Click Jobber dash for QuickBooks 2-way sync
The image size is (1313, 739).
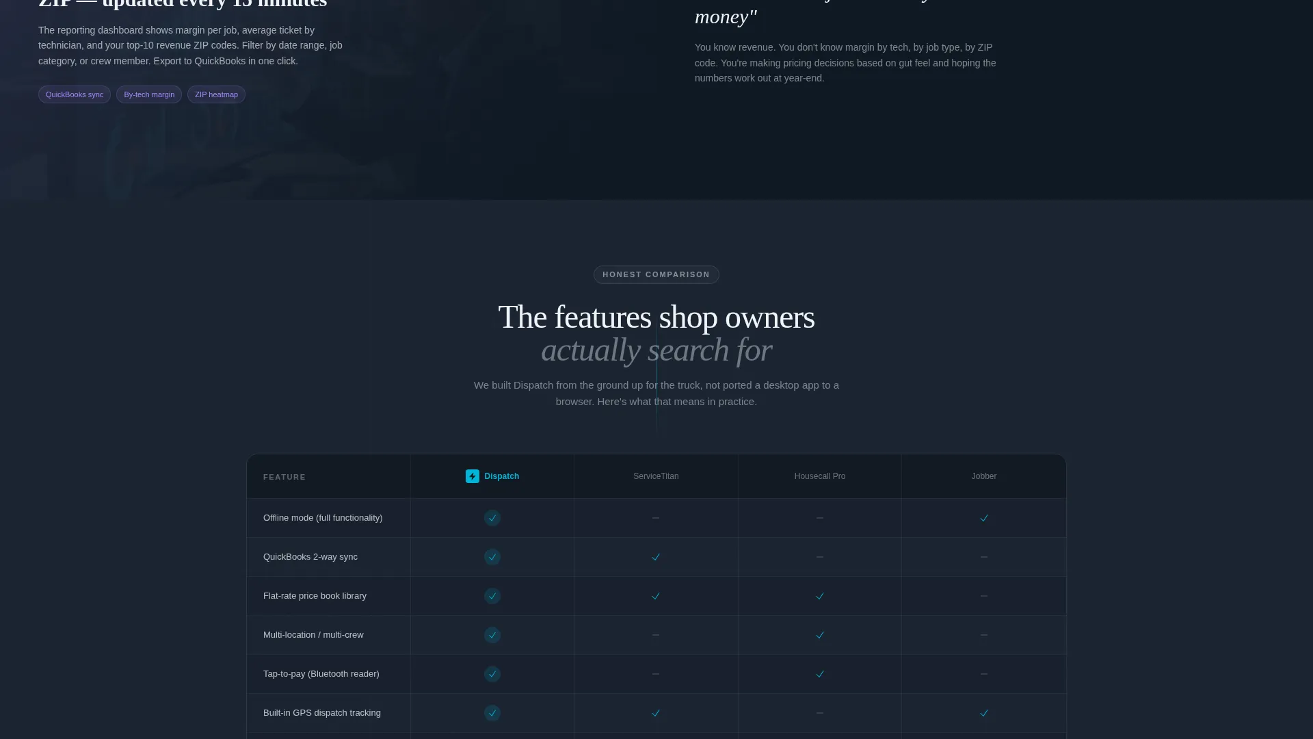[x=984, y=557]
